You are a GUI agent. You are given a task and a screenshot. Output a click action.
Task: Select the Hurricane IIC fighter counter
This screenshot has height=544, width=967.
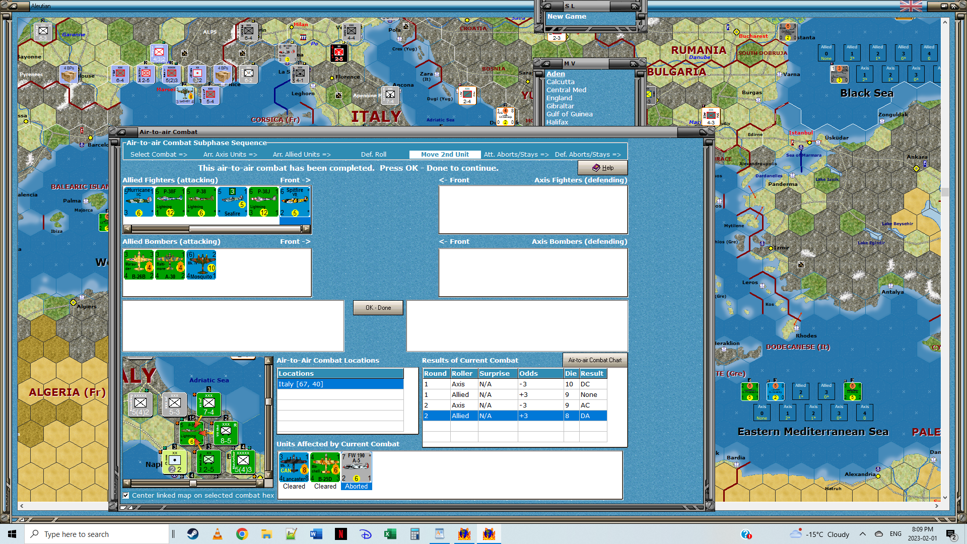pyautogui.click(x=139, y=202)
